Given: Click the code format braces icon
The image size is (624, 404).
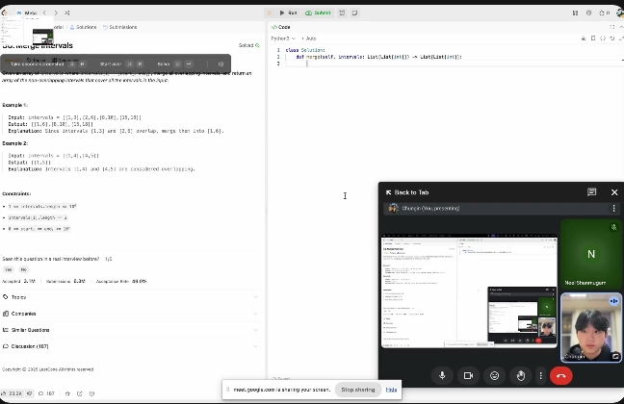Looking at the screenshot, I should click(x=603, y=38).
